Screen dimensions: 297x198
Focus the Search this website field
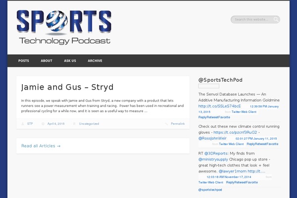pos(255,19)
